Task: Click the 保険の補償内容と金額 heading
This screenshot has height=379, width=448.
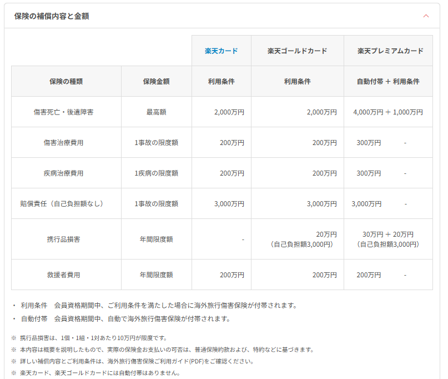Action: [x=52, y=16]
